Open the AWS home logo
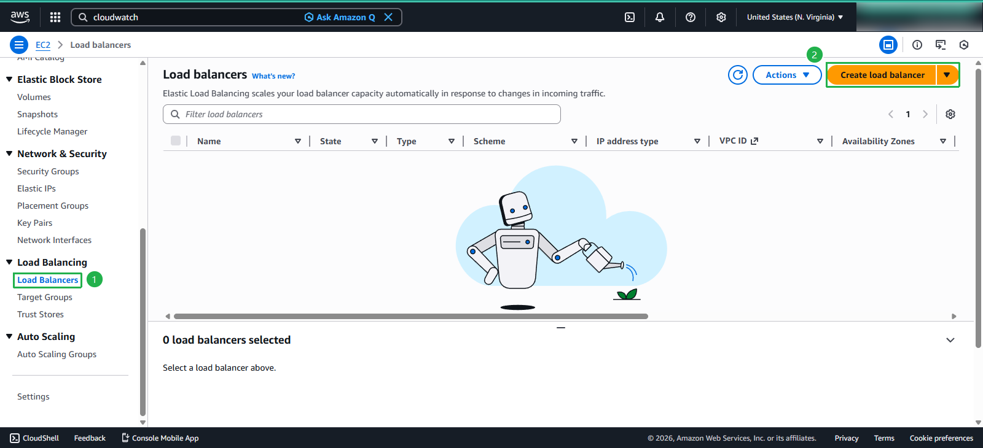 (x=20, y=17)
